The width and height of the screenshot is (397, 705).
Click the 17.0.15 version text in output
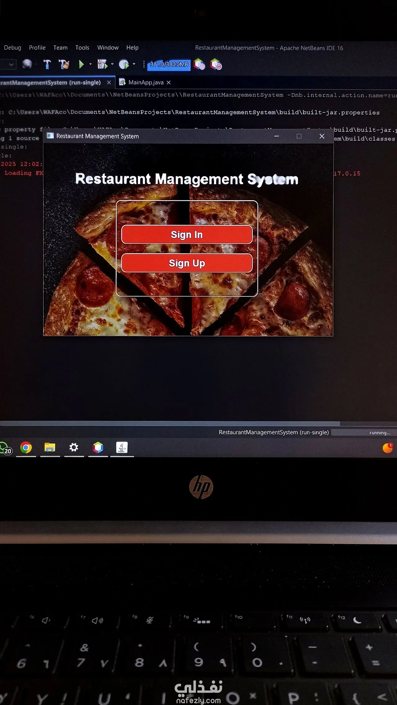(347, 173)
